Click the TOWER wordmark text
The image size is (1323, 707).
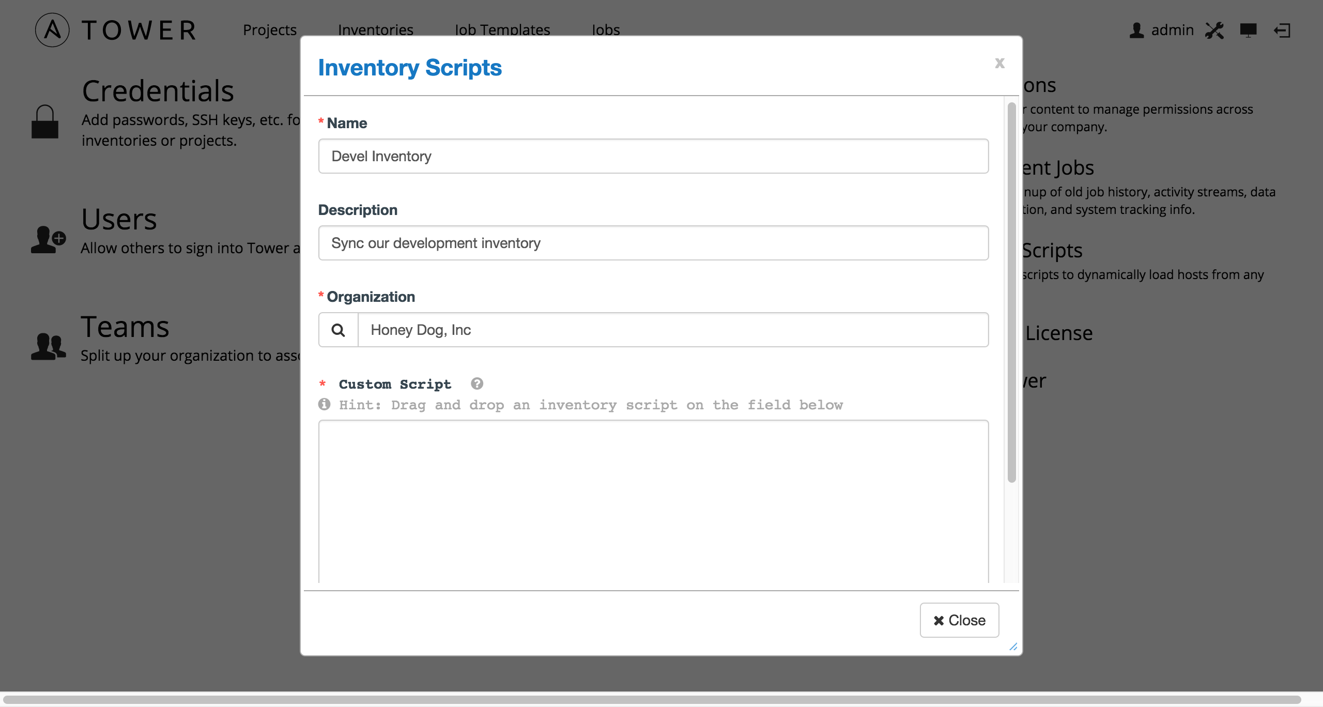(x=140, y=30)
